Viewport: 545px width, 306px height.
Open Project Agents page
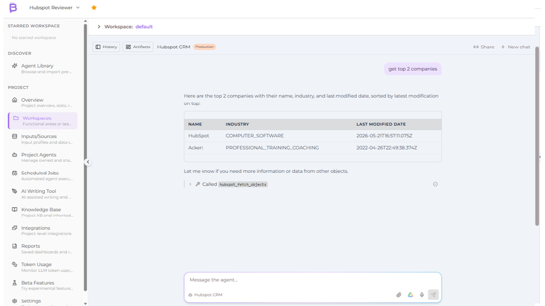(x=43, y=157)
